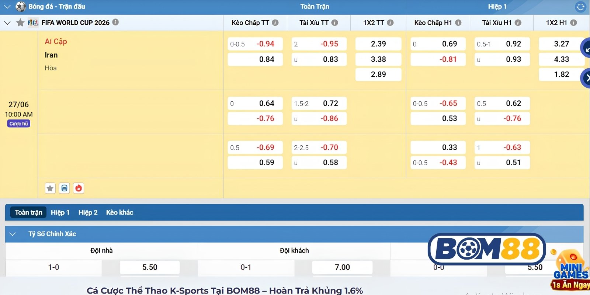Viewport: 590px width, 295px height.
Task: Click the Cược hũ badge
Action: [18, 124]
